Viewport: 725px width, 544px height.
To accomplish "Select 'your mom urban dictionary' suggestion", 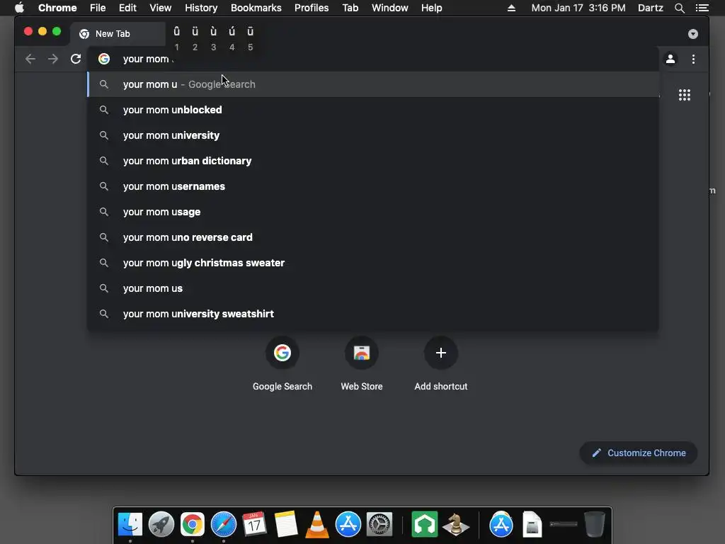I will (373, 161).
